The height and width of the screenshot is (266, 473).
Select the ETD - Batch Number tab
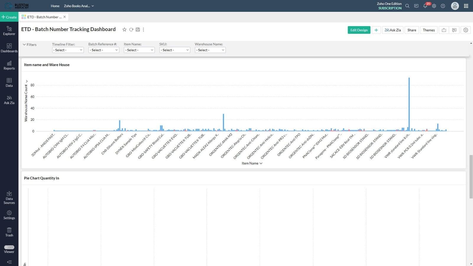coord(44,17)
